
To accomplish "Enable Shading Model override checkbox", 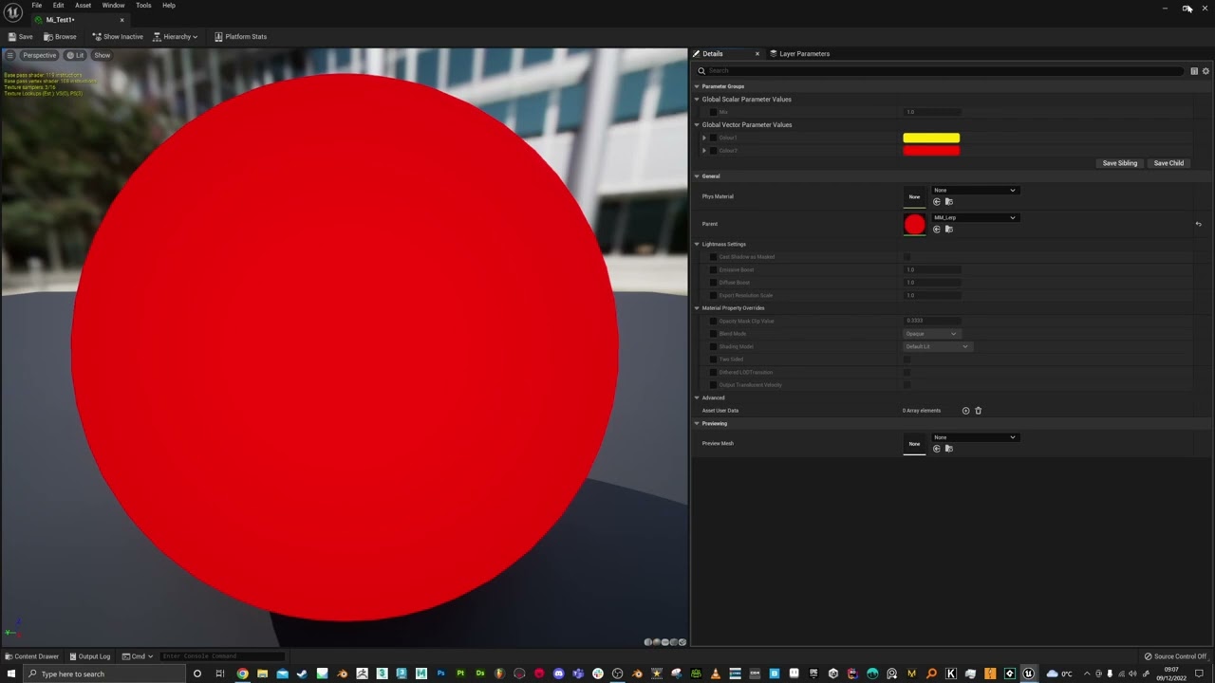I will [714, 346].
